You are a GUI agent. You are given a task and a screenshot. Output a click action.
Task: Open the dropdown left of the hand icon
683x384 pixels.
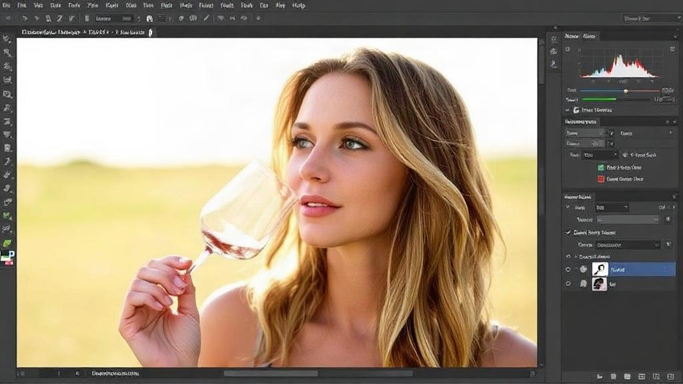600,155
